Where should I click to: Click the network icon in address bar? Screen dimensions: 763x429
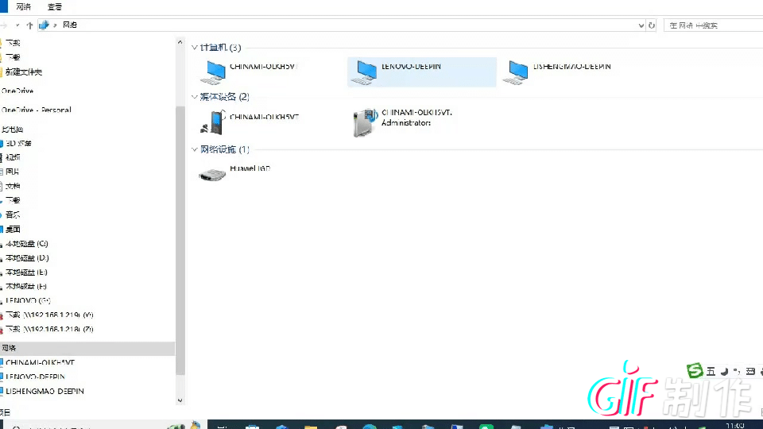tap(45, 25)
